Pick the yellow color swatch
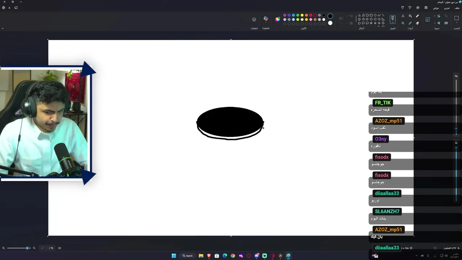462x260 pixels. click(302, 15)
